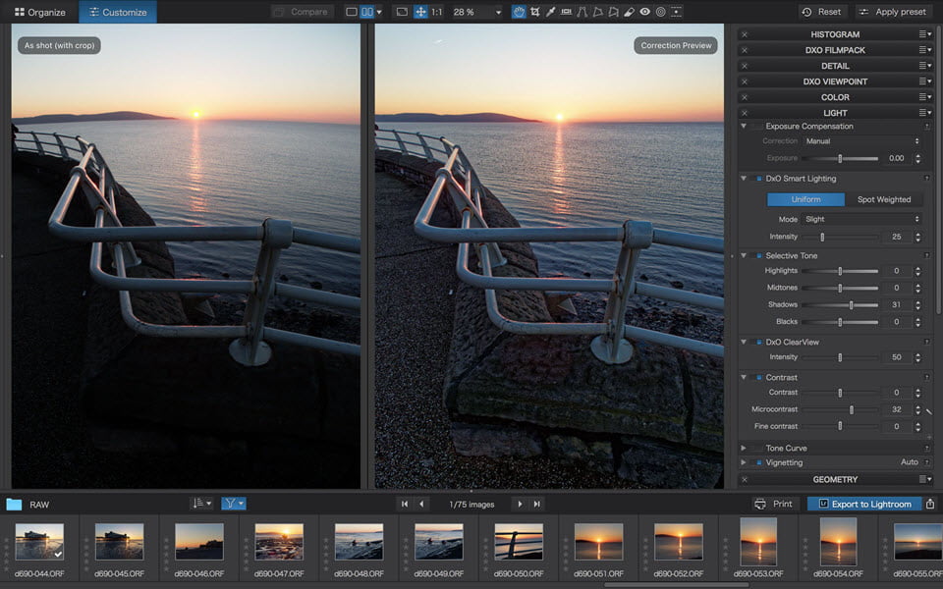This screenshot has width=943, height=589.
Task: Open the DETAIL palette
Action: pyautogui.click(x=835, y=66)
